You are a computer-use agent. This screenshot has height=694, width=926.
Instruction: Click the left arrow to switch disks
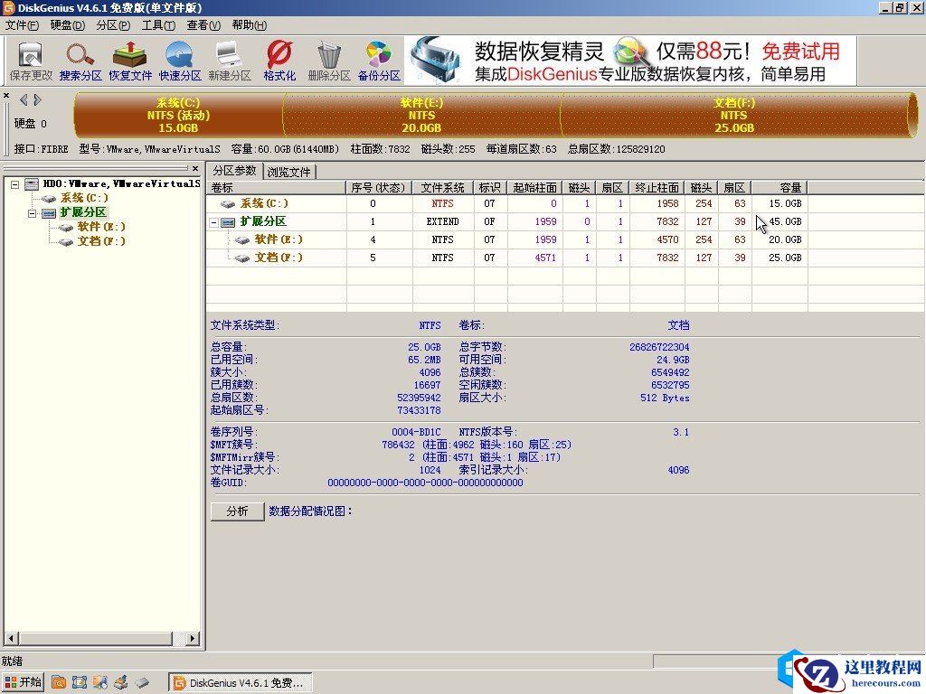(22, 99)
